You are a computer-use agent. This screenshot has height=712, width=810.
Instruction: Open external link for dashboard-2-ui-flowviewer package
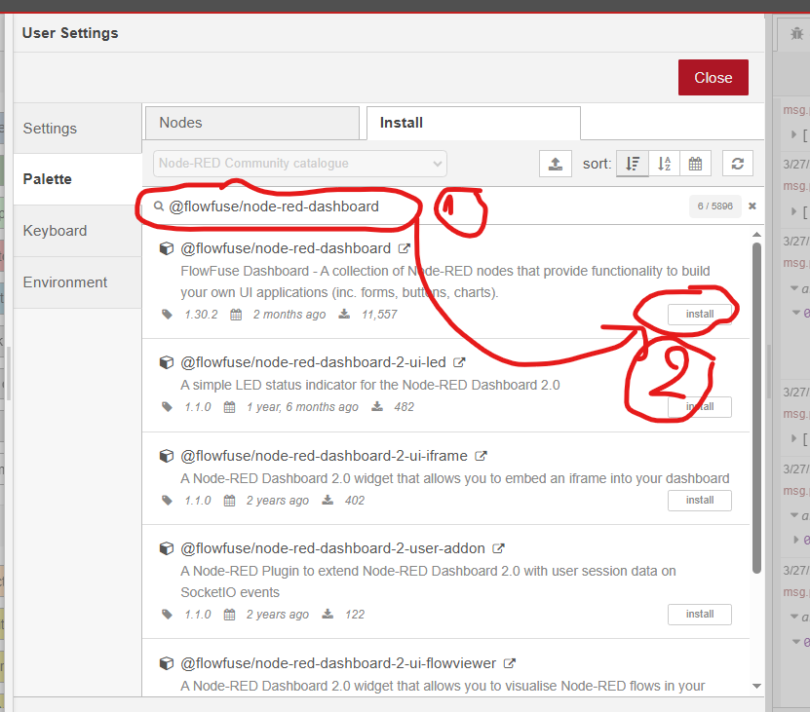510,663
